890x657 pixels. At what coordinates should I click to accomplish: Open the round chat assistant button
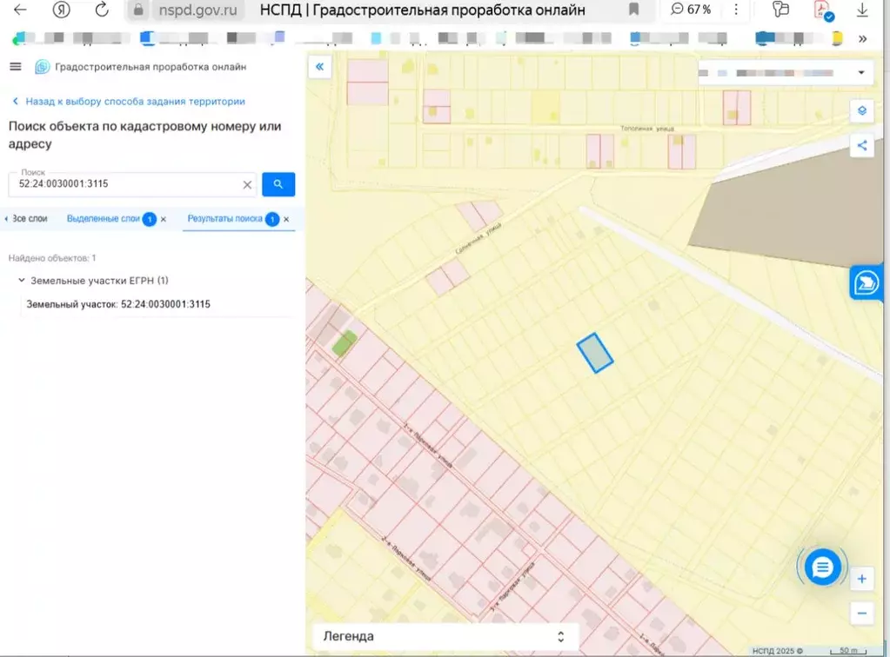tap(821, 567)
